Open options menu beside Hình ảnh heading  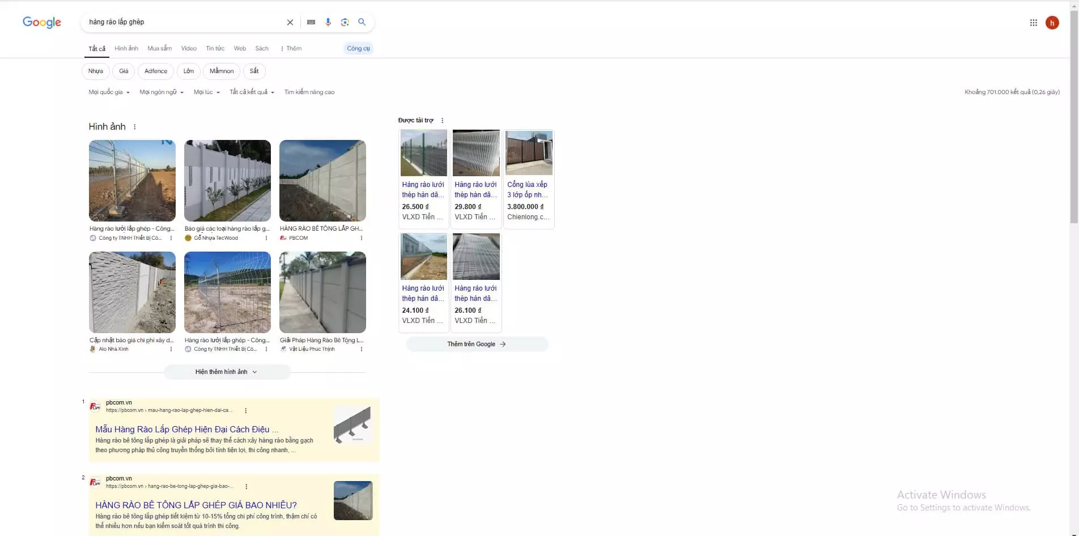[x=135, y=127]
